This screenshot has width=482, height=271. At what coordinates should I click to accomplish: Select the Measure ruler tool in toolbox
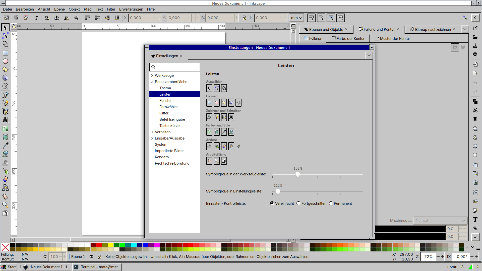5,196
